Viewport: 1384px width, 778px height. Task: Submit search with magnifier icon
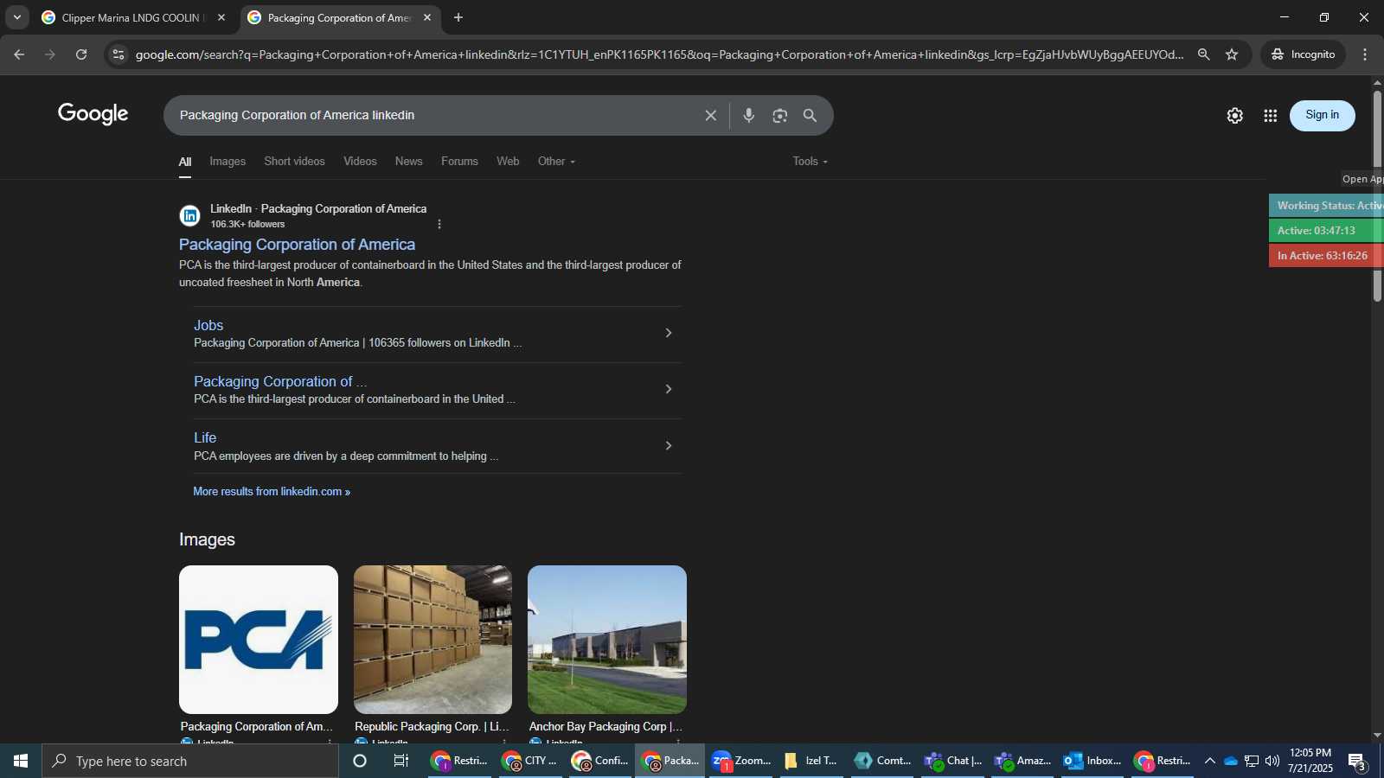(810, 115)
